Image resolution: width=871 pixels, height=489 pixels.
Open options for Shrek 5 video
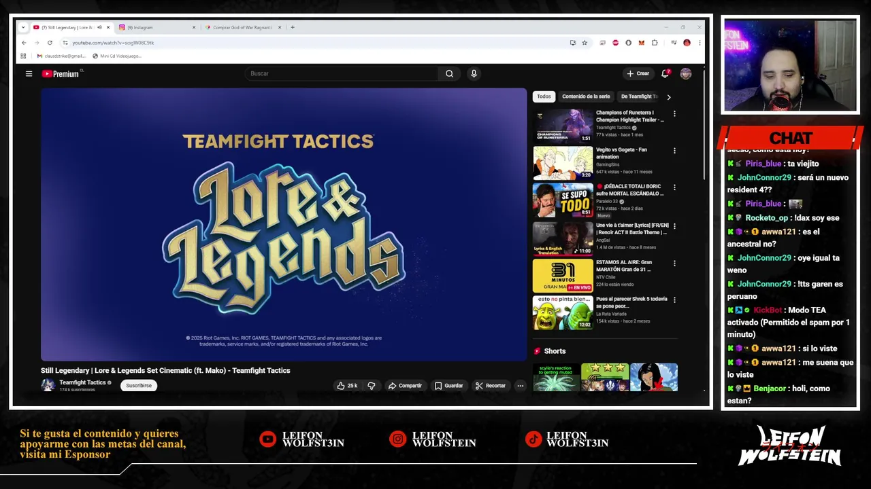tap(674, 300)
